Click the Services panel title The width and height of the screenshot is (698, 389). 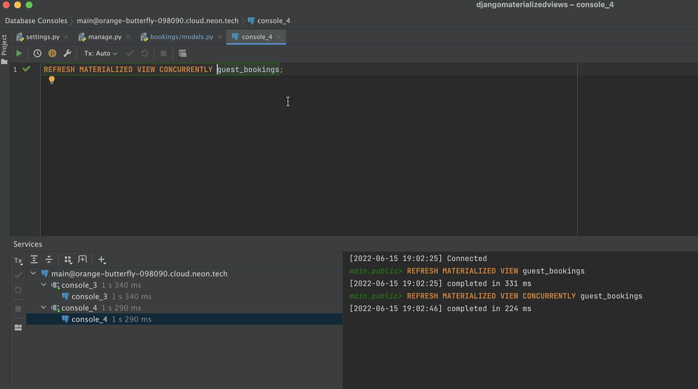28,244
